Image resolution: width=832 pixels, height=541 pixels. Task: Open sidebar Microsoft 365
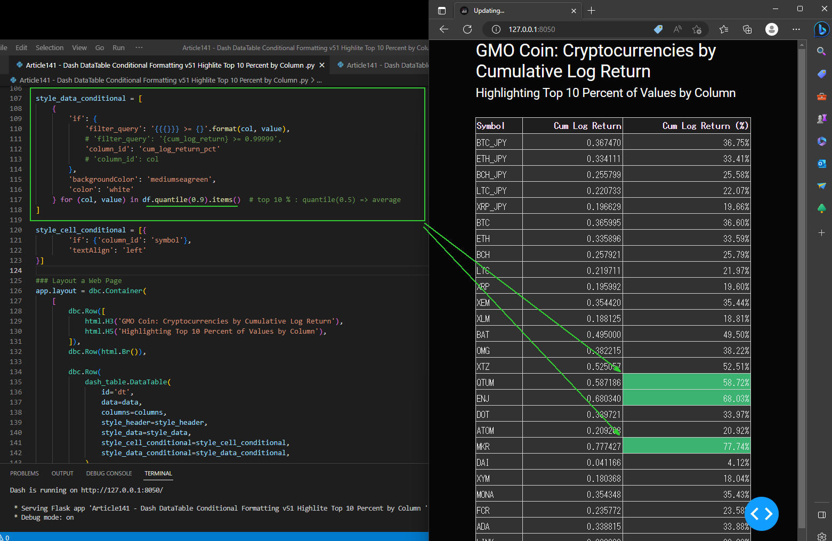pos(821,141)
